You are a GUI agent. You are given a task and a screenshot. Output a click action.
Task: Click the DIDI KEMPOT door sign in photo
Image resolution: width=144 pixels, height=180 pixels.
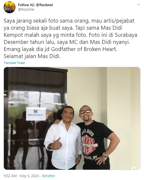click(x=36, y=114)
